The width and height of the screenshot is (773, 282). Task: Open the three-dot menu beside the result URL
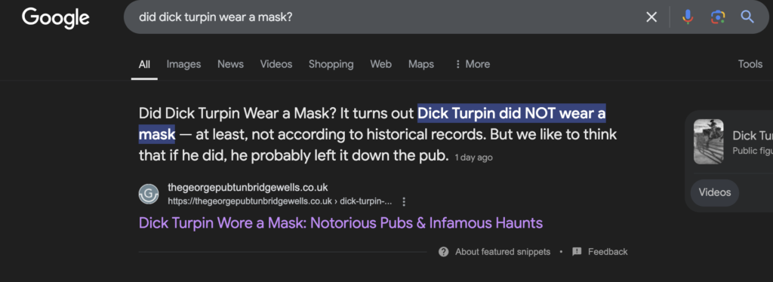click(404, 201)
